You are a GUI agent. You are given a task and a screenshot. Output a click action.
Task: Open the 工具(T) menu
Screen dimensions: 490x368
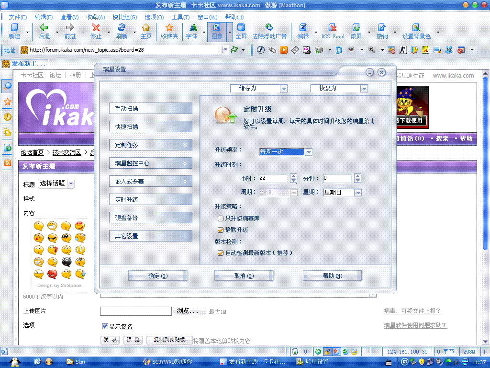pyautogui.click(x=180, y=17)
